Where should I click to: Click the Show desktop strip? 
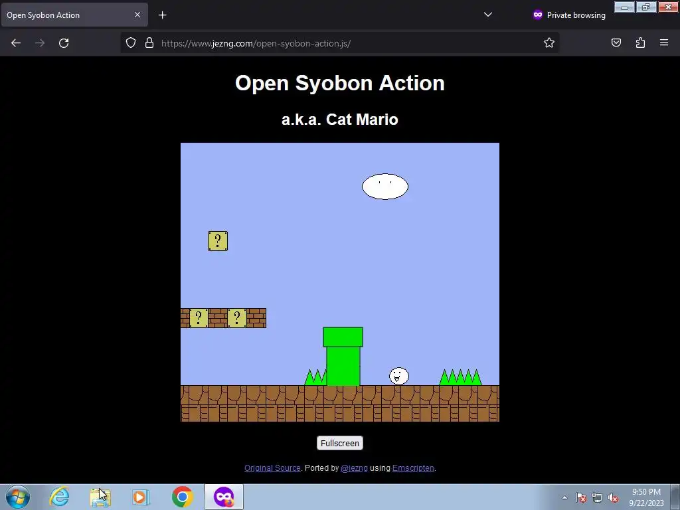tap(675, 497)
